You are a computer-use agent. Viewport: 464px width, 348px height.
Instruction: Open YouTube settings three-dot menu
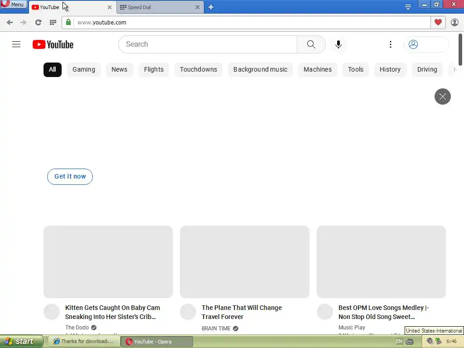click(390, 44)
